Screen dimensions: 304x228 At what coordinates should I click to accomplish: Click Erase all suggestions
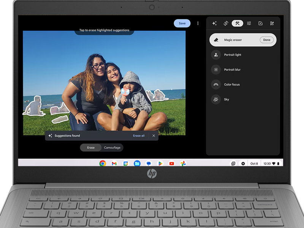[x=139, y=136]
